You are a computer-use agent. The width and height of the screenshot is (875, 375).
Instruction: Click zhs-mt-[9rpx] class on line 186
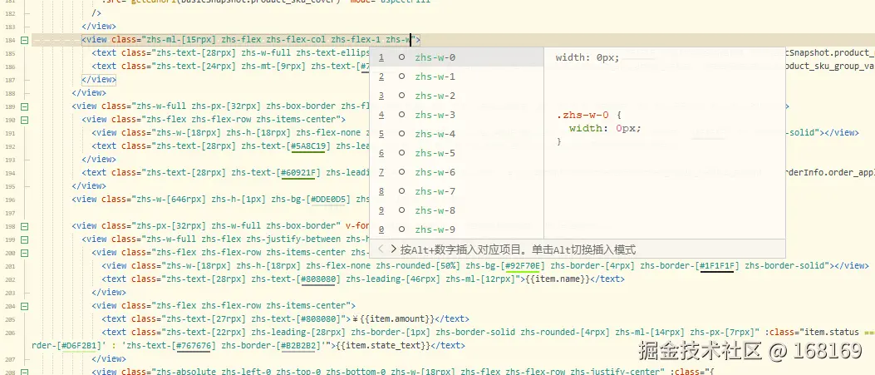click(273, 66)
